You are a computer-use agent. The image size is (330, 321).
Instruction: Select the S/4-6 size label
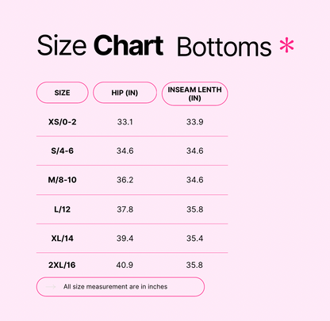(62, 151)
